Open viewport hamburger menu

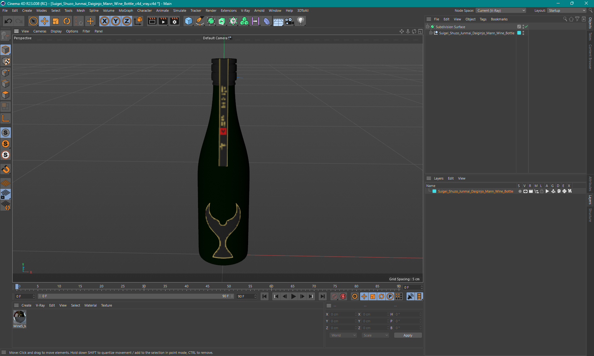(x=16, y=31)
